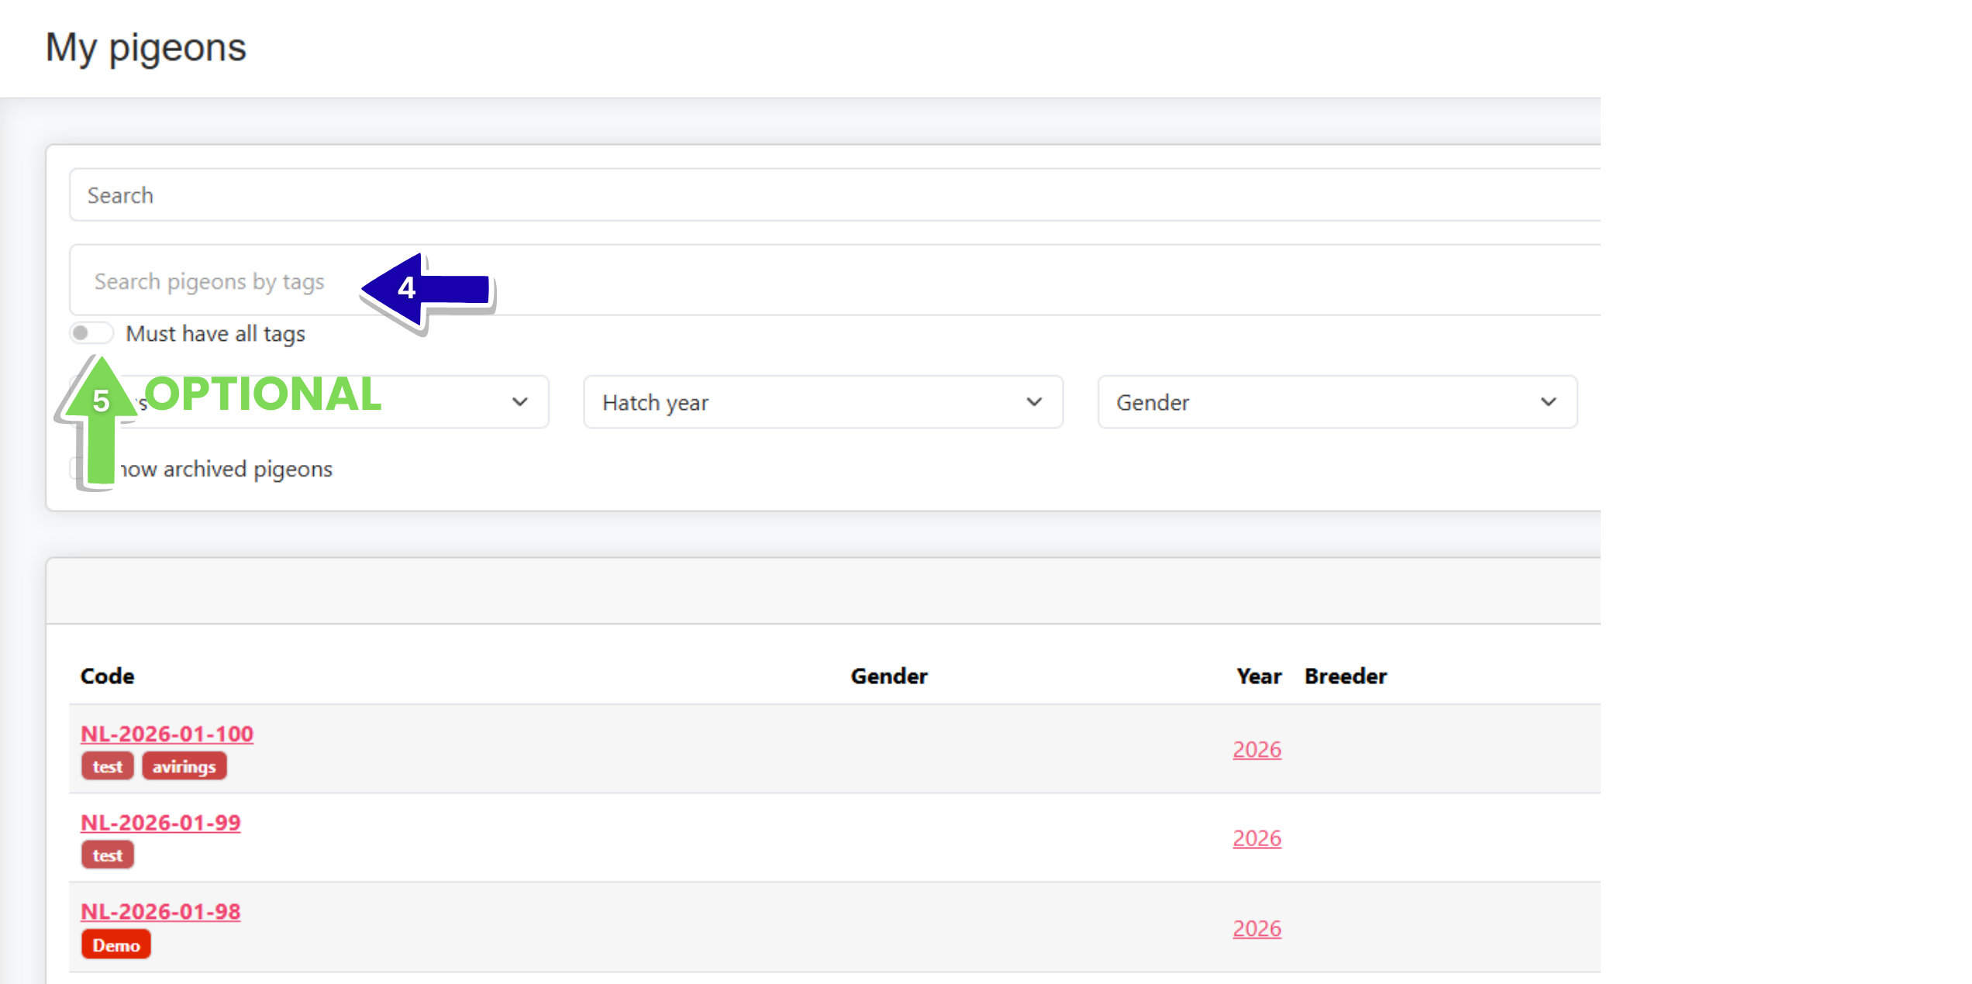Open pigeon NL-2026-01-98
The image size is (1972, 984).
coord(160,912)
